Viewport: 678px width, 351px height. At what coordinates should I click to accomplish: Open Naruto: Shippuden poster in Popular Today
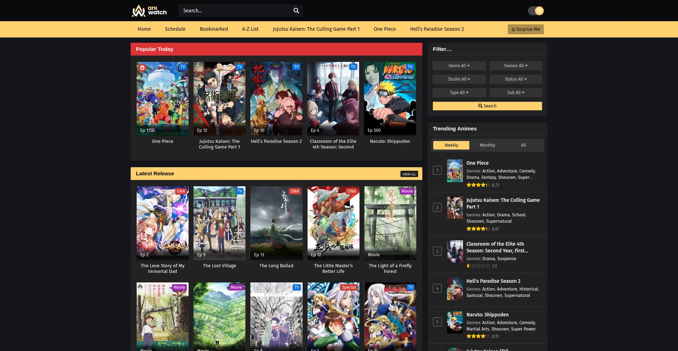click(x=390, y=99)
